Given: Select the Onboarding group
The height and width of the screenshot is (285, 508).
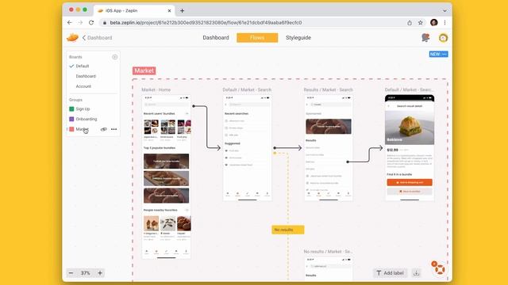Looking at the screenshot, I should point(87,119).
